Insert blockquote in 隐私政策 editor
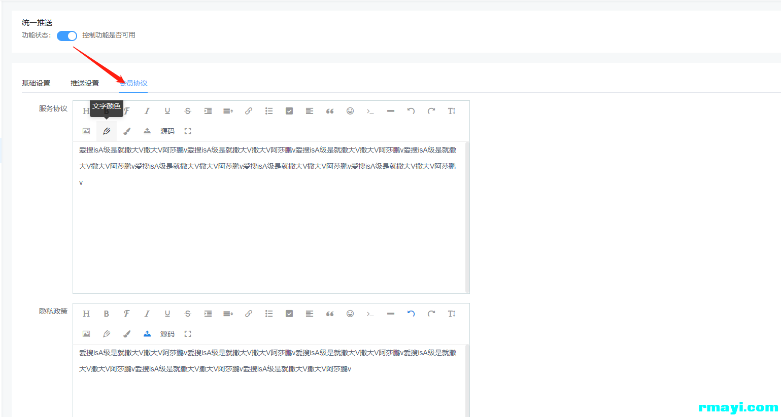The width and height of the screenshot is (781, 417). 330,314
